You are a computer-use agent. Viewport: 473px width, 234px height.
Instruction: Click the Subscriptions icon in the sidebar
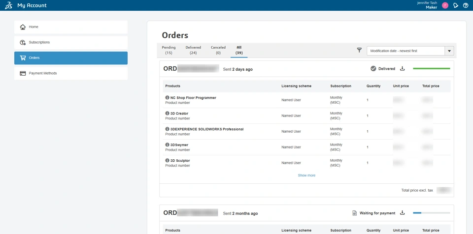[23, 42]
